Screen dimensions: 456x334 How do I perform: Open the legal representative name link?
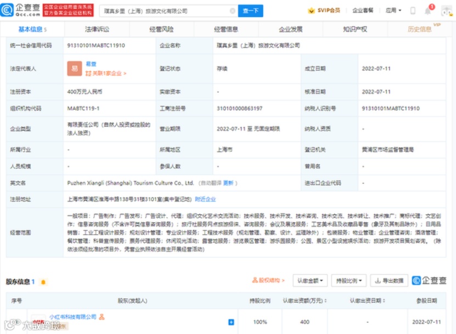[91, 64]
